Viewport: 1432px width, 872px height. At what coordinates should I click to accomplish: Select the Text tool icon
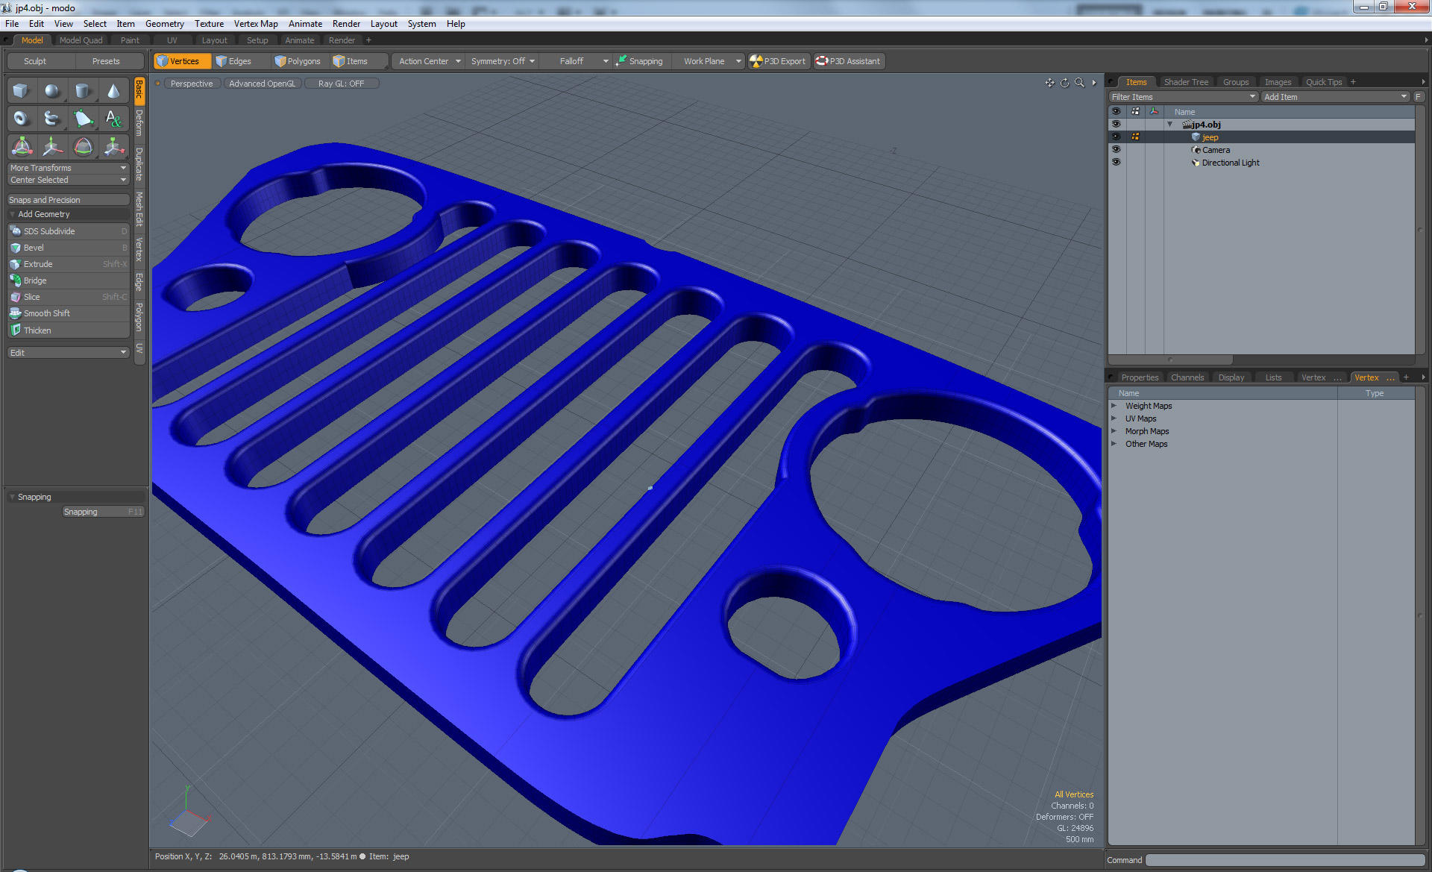[x=113, y=119]
